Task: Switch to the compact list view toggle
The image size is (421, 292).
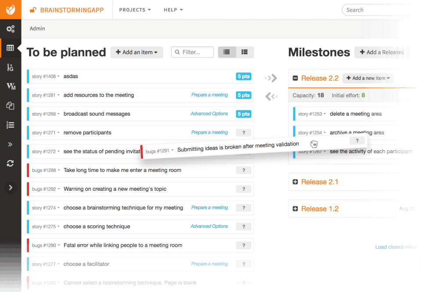Action: tap(227, 52)
